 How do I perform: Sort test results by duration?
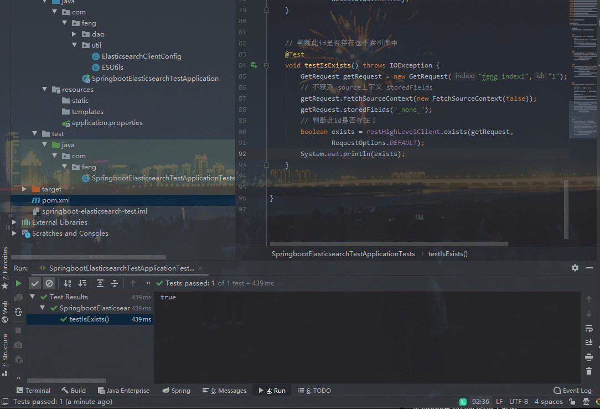(x=82, y=283)
